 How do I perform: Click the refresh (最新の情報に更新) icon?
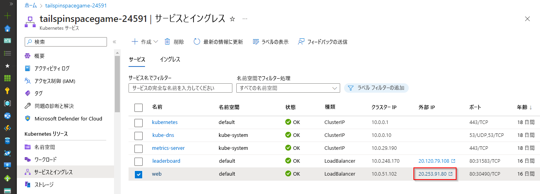[197, 42]
